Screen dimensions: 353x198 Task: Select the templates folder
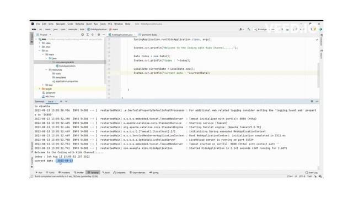point(59,78)
